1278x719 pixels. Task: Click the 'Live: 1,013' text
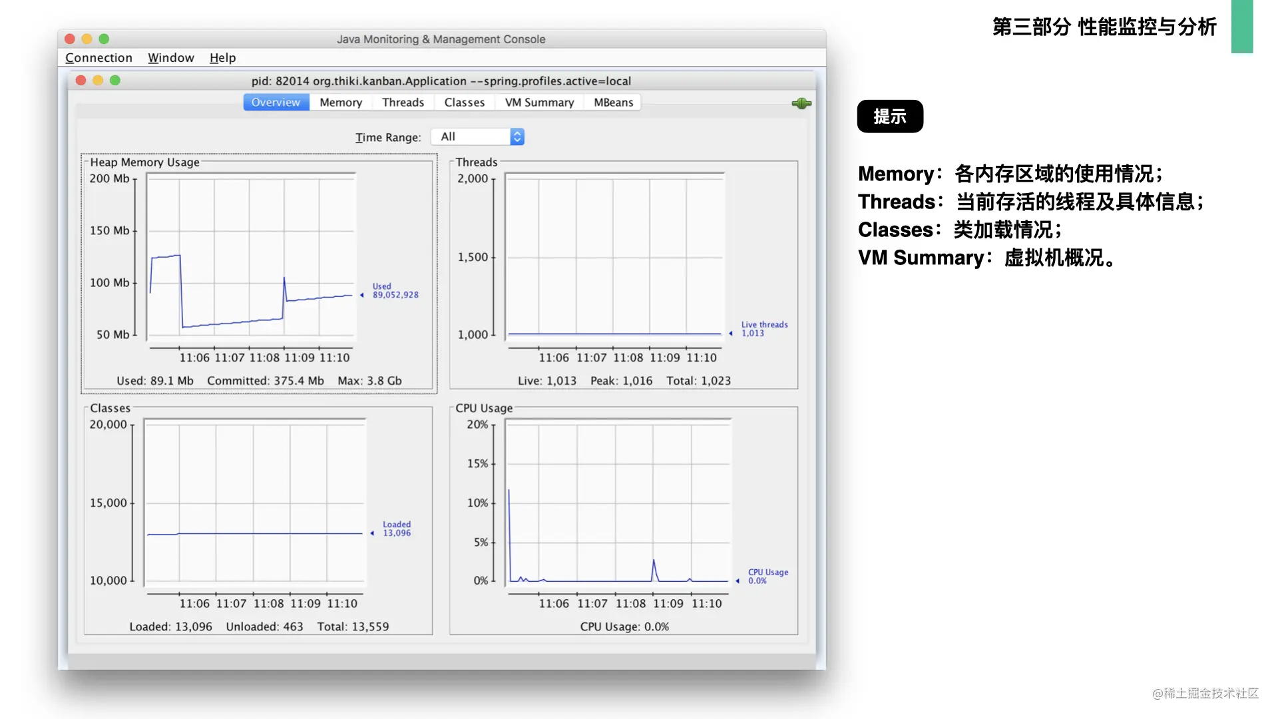tap(547, 381)
